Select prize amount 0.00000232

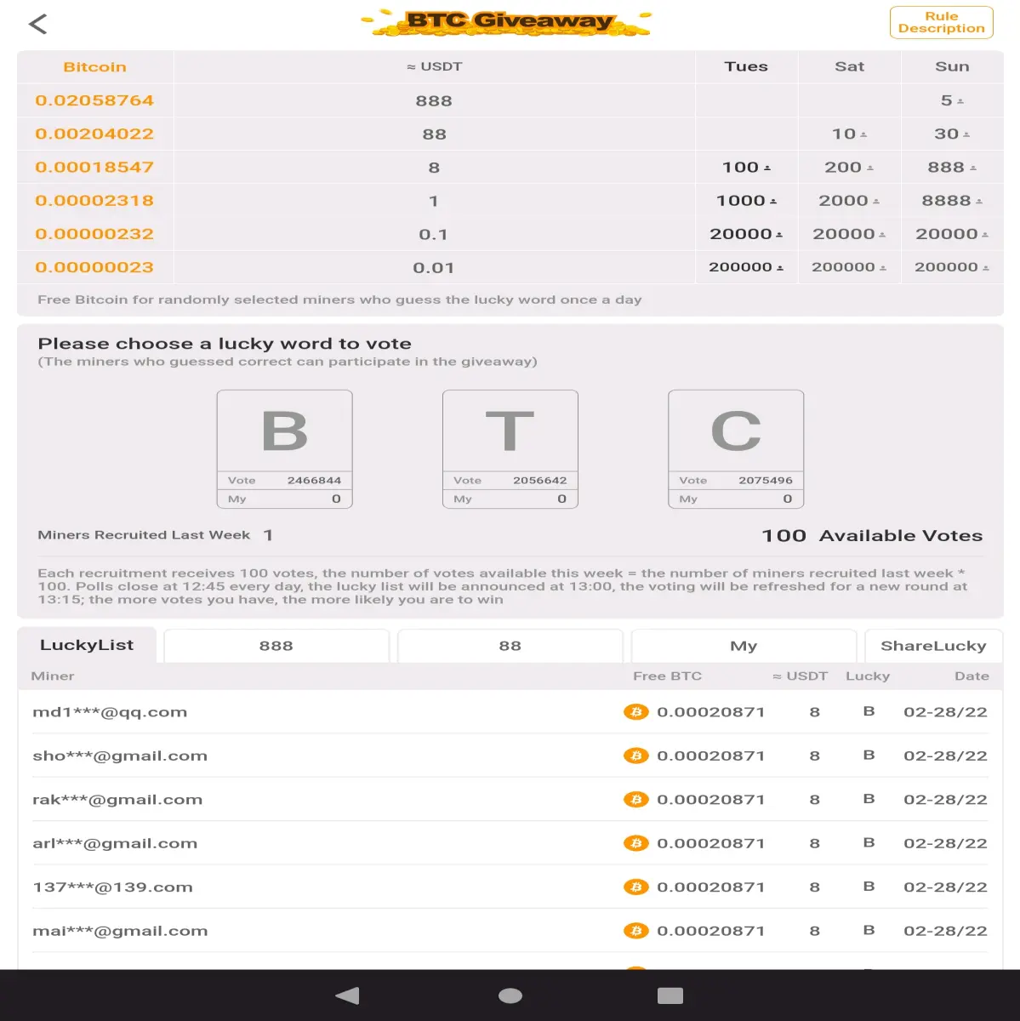pos(94,233)
